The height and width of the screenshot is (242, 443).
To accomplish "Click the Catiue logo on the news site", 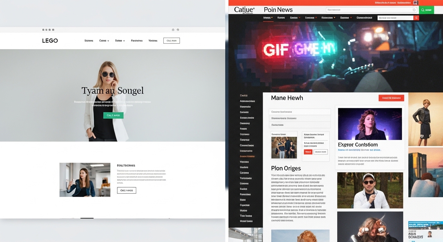I will pos(244,10).
